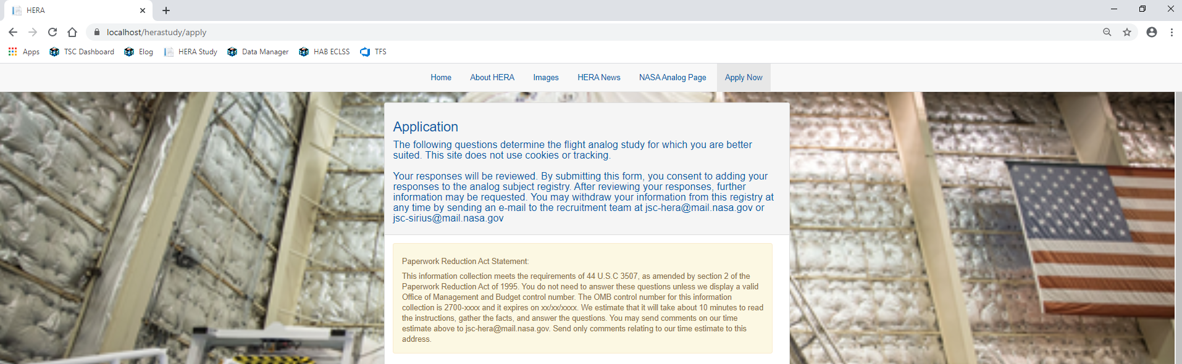This screenshot has height=364, width=1182.
Task: Restore down the browser window
Action: 1142,9
